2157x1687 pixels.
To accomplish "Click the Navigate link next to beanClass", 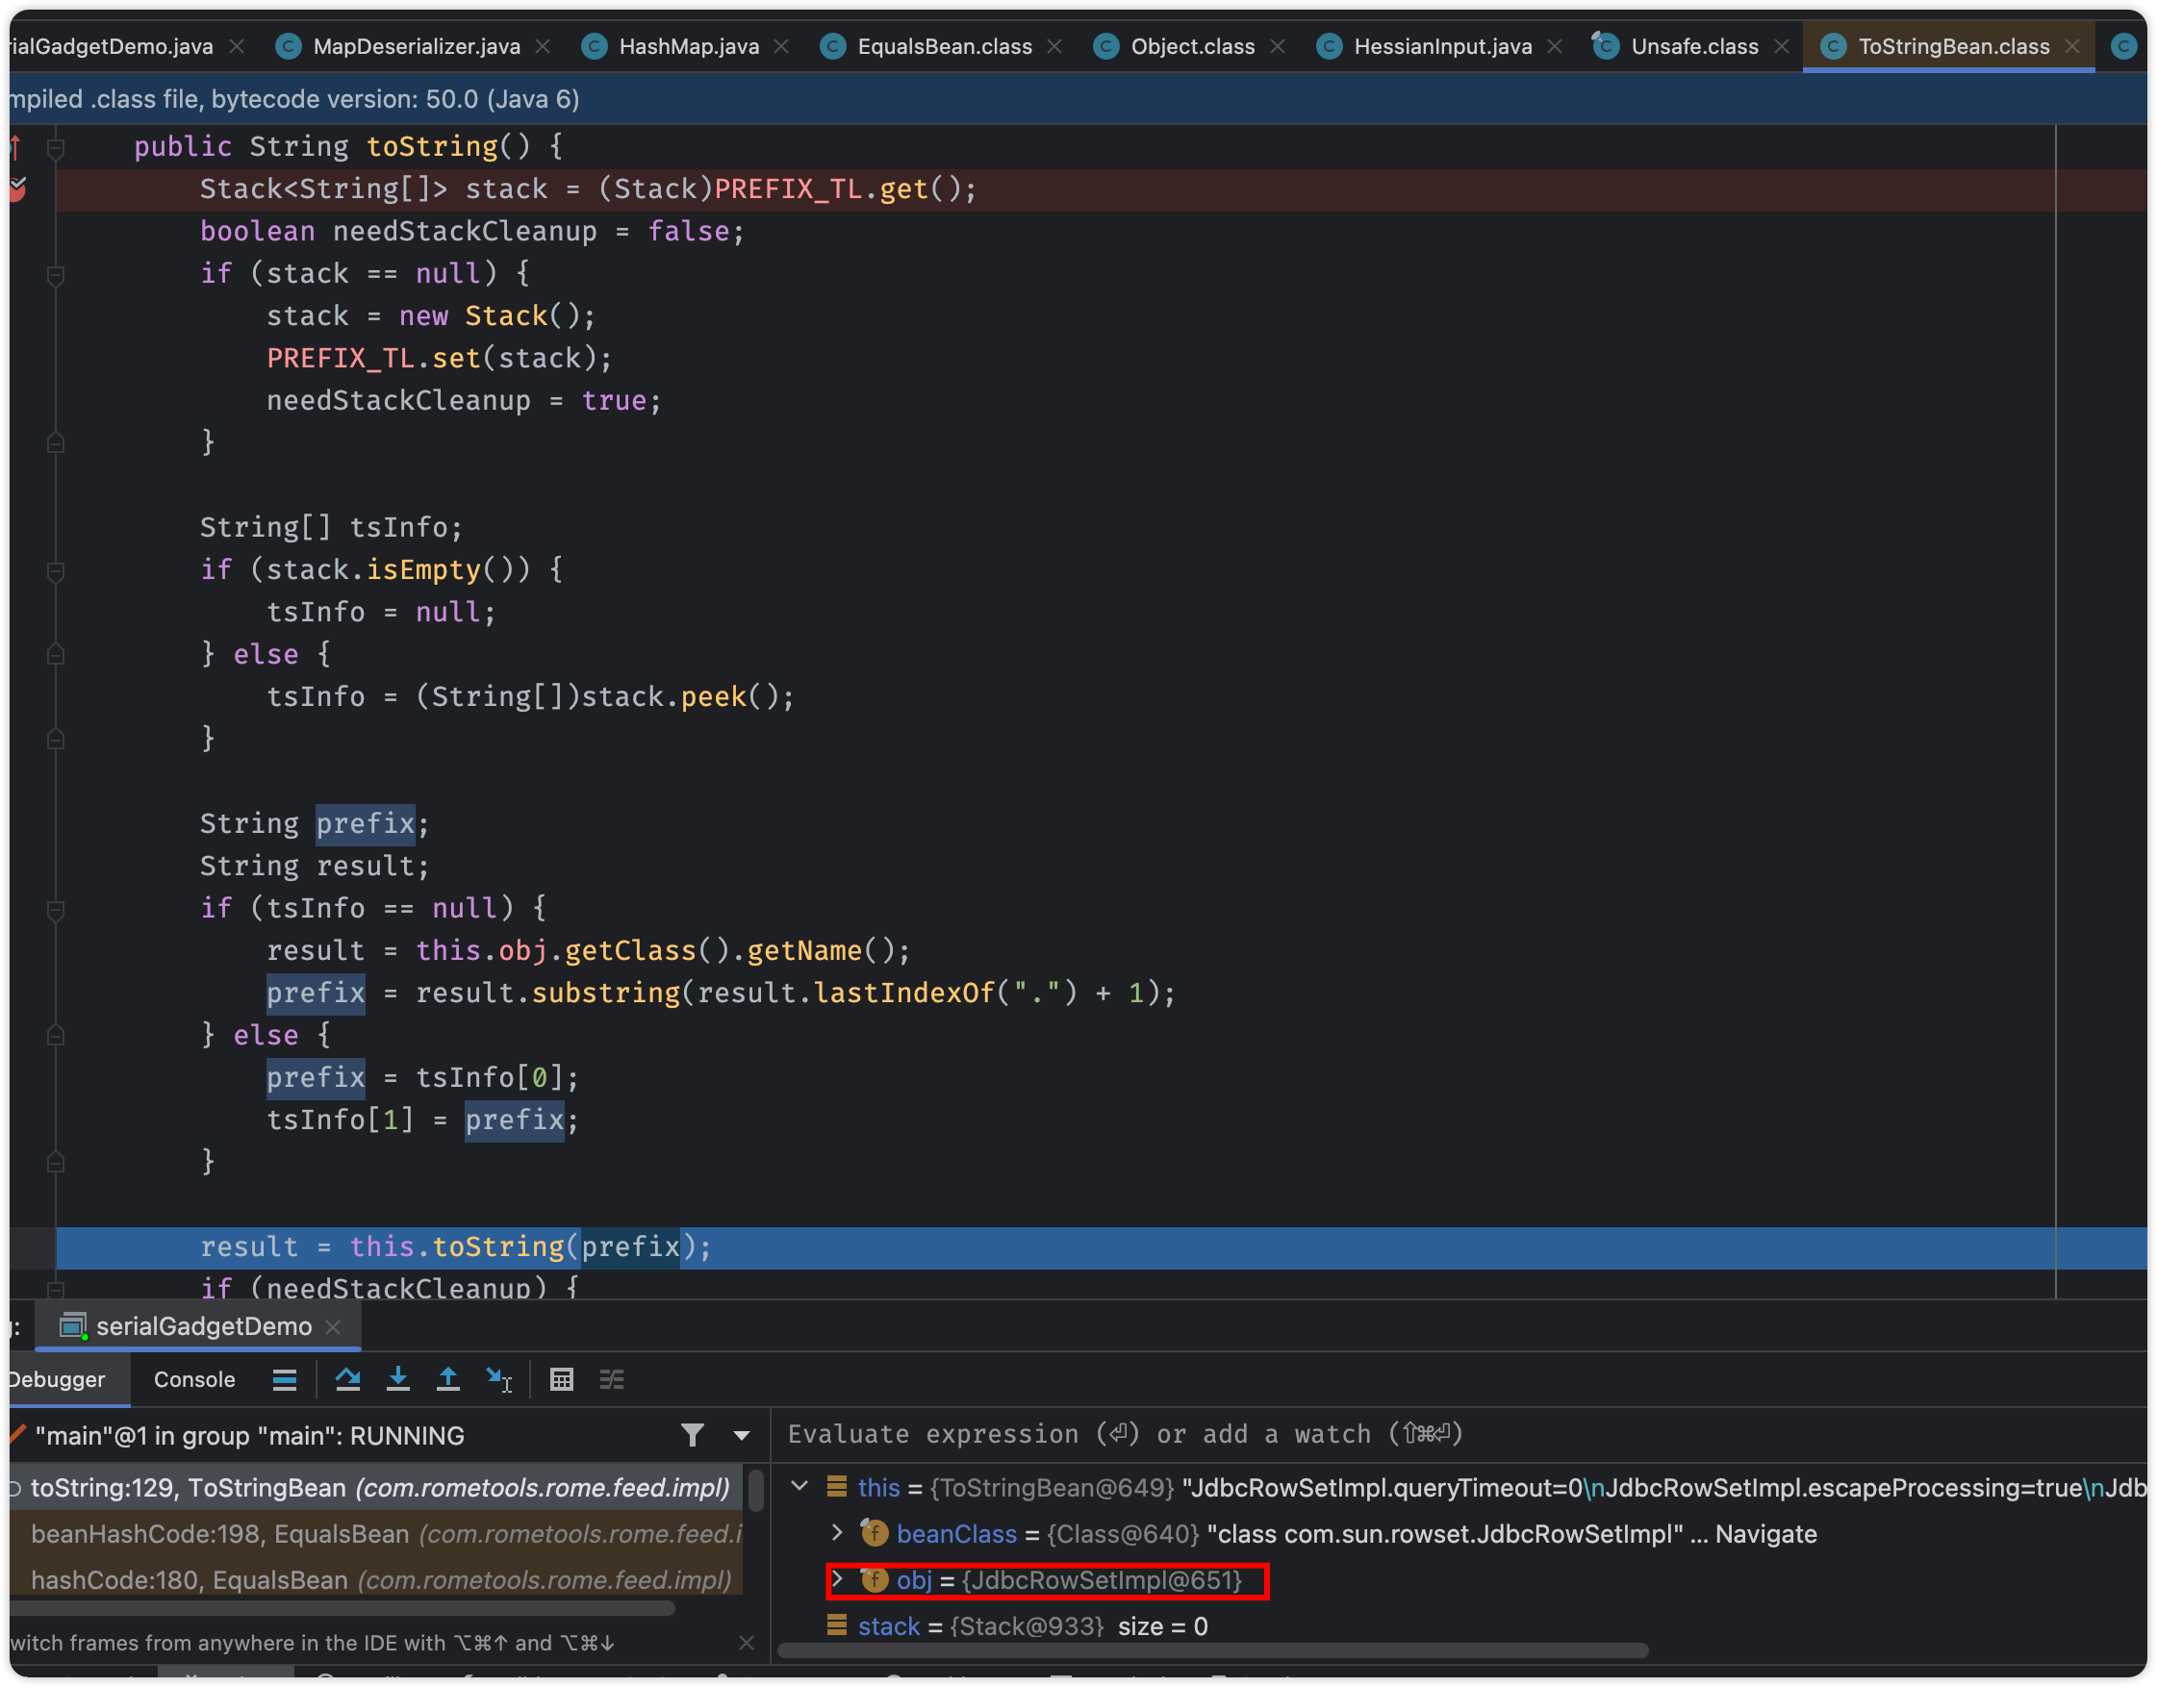I will click(1766, 1534).
